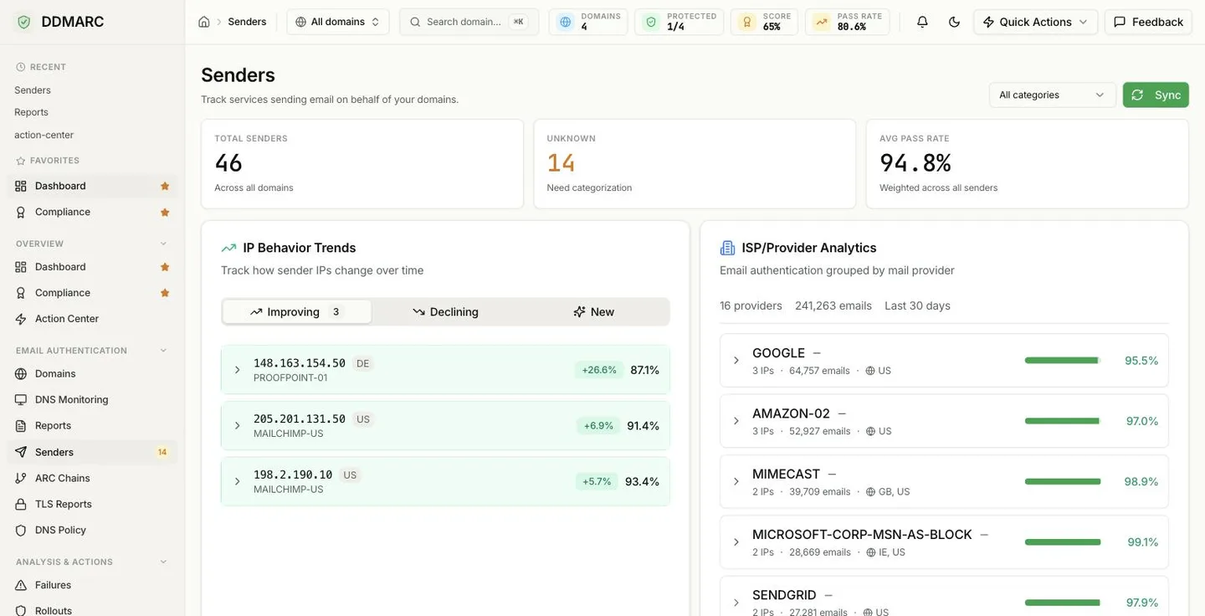Click the Sync refresh icon
The image size is (1205, 616).
point(1137,95)
